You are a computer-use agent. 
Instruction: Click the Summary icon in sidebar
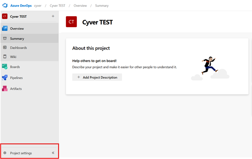click(5, 38)
